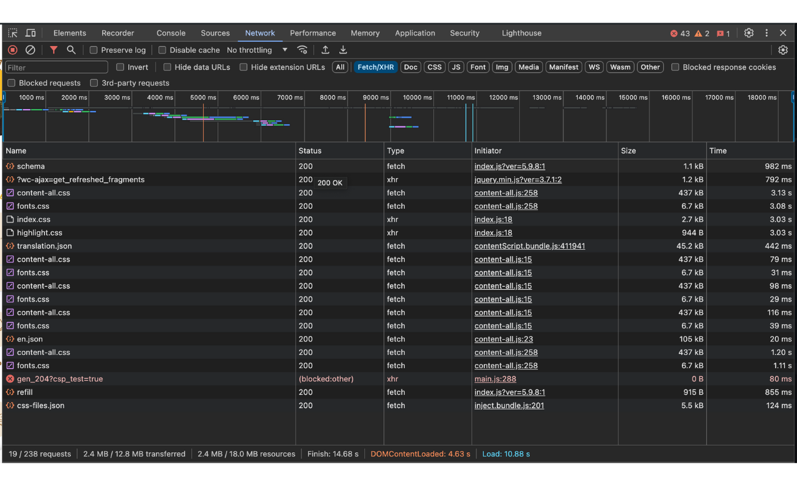Stop recording network log
Viewport: 797px width, 486px height.
12,50
